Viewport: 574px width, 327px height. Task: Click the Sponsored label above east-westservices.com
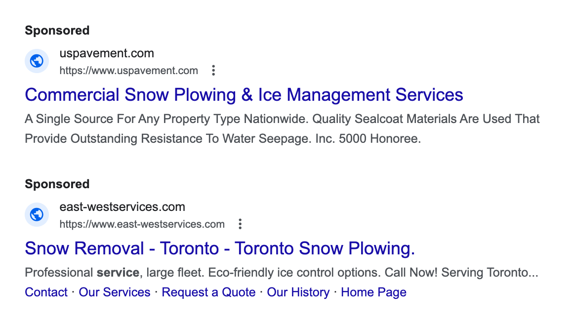pyautogui.click(x=57, y=184)
